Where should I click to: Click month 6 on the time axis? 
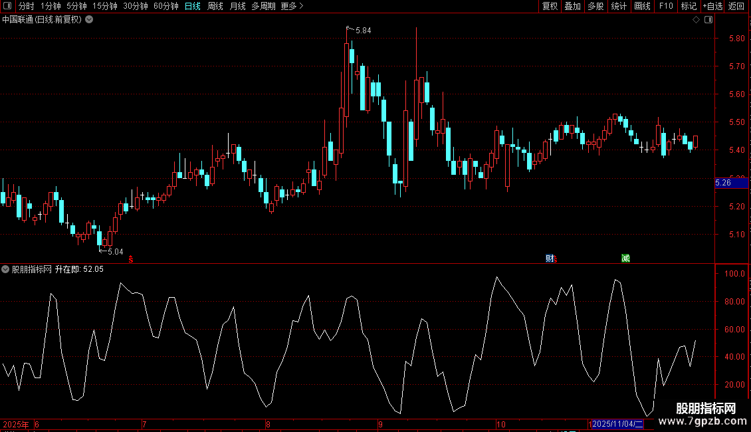(37, 424)
